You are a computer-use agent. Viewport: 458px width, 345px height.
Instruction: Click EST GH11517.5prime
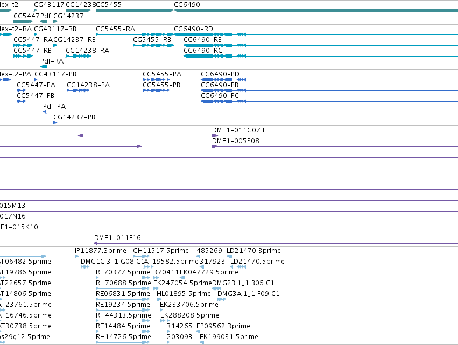pyautogui.click(x=161, y=251)
